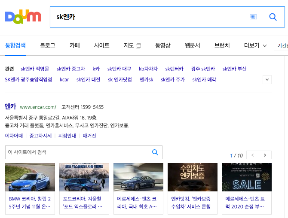
Task: Switch to the 동영상 tab
Action: [x=163, y=45]
